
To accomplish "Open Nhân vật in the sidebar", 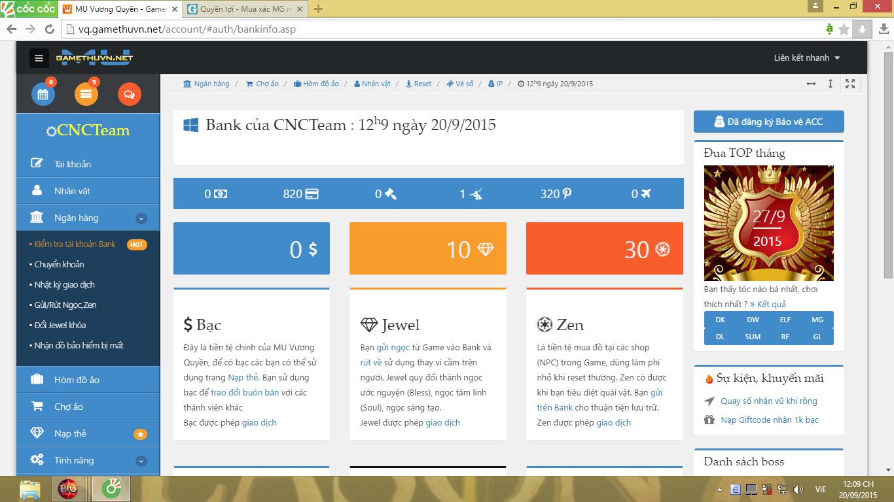I will [x=88, y=191].
